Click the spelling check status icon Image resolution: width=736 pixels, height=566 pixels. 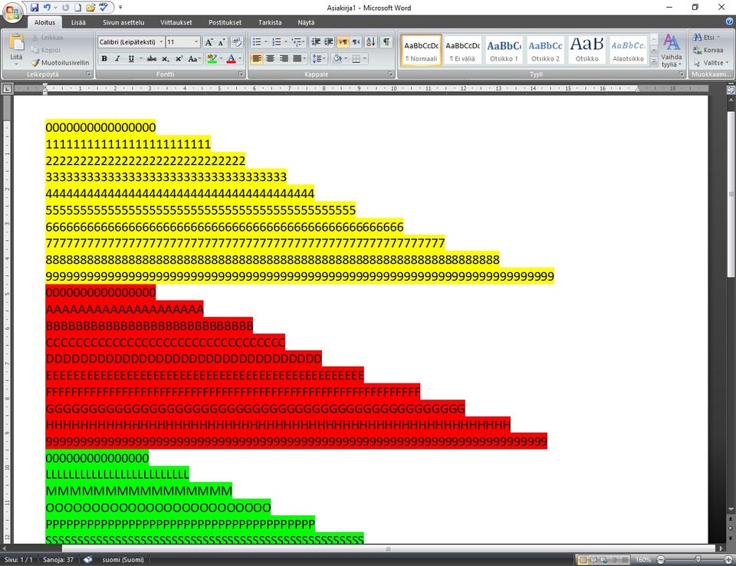87,559
